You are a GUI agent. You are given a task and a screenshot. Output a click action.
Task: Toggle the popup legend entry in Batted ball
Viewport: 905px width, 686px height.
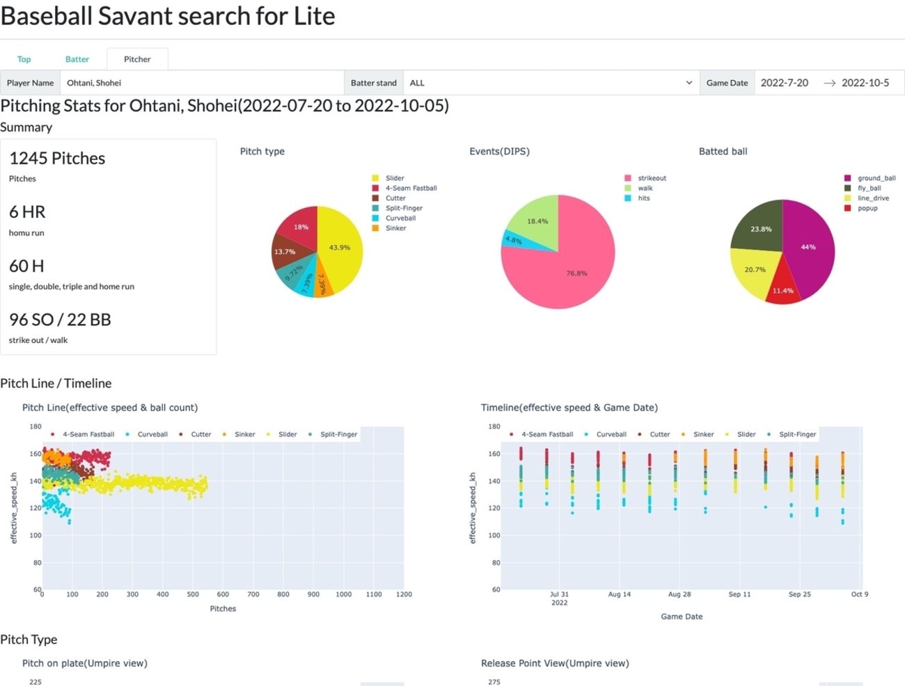tap(861, 208)
